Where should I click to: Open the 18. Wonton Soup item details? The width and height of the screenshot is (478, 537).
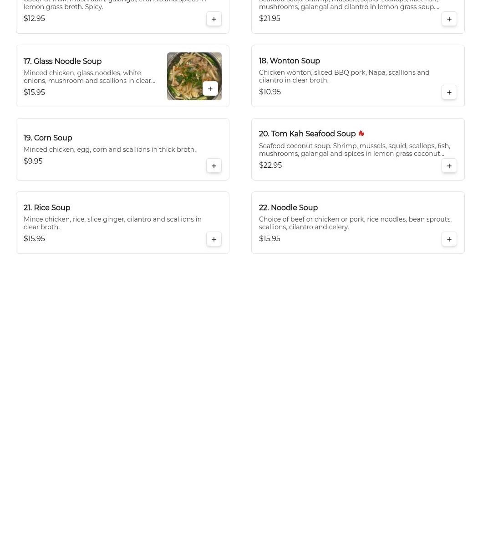coord(289,61)
